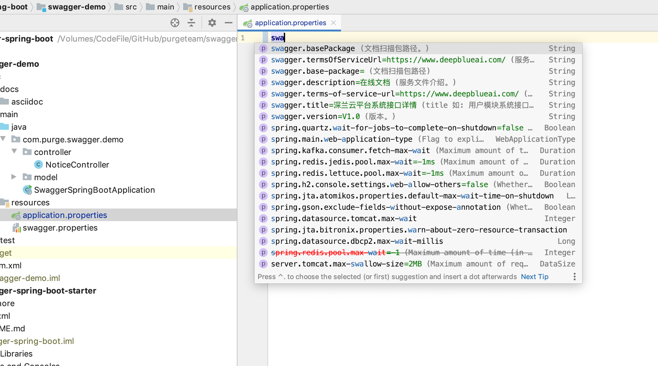Viewport: 658px width, 366px height.
Task: Click the settings gear icon in editor toolbar
Action: pyautogui.click(x=212, y=23)
